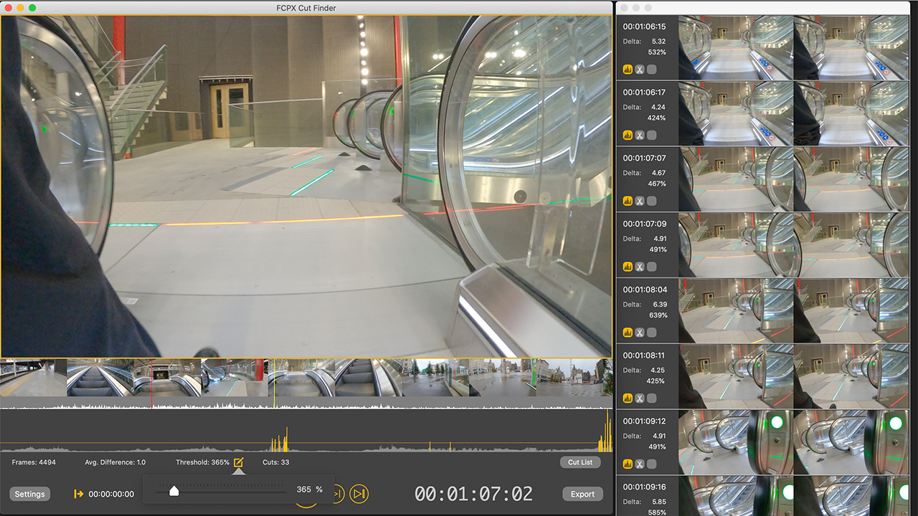Click the skip-to-next-cut playback icon
This screenshot has height=516, width=918.
click(359, 494)
